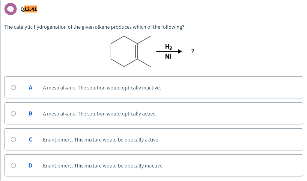Viewport: 307px width, 181px height.
Task: Click the purple speech bubble comment icon
Action: pos(10,9)
